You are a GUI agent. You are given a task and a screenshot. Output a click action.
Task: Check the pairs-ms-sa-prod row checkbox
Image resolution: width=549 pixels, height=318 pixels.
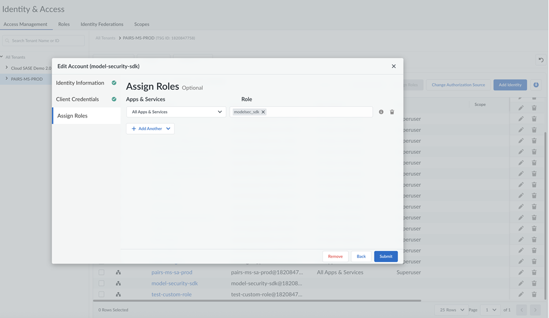point(102,272)
